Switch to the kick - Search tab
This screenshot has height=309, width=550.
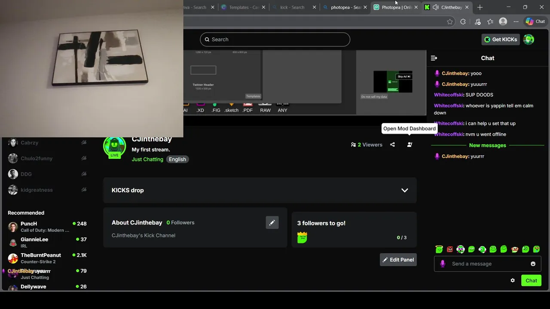point(294,7)
